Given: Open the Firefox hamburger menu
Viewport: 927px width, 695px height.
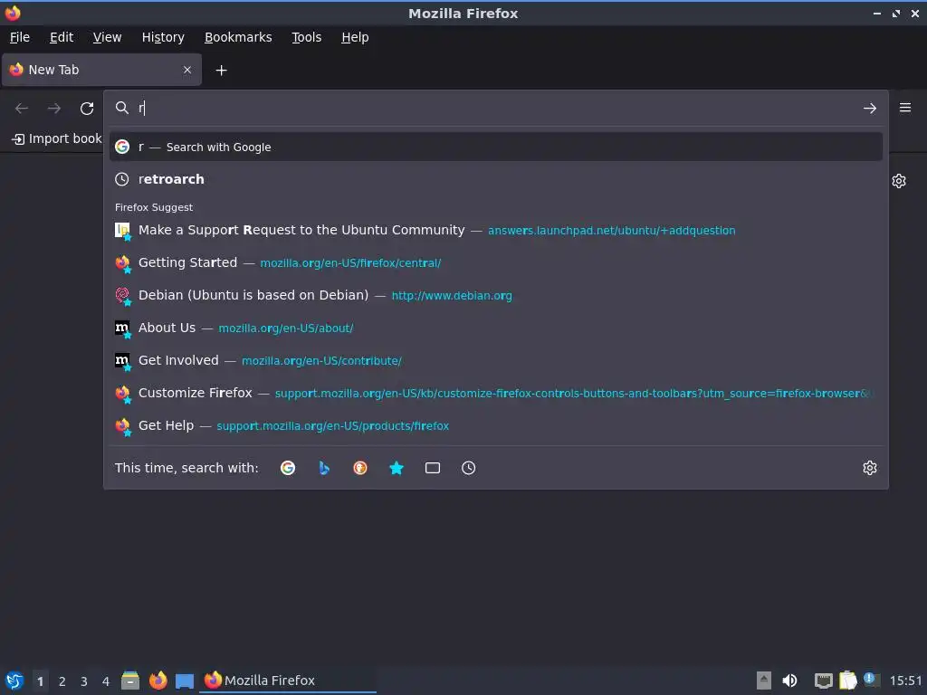Looking at the screenshot, I should coord(905,108).
